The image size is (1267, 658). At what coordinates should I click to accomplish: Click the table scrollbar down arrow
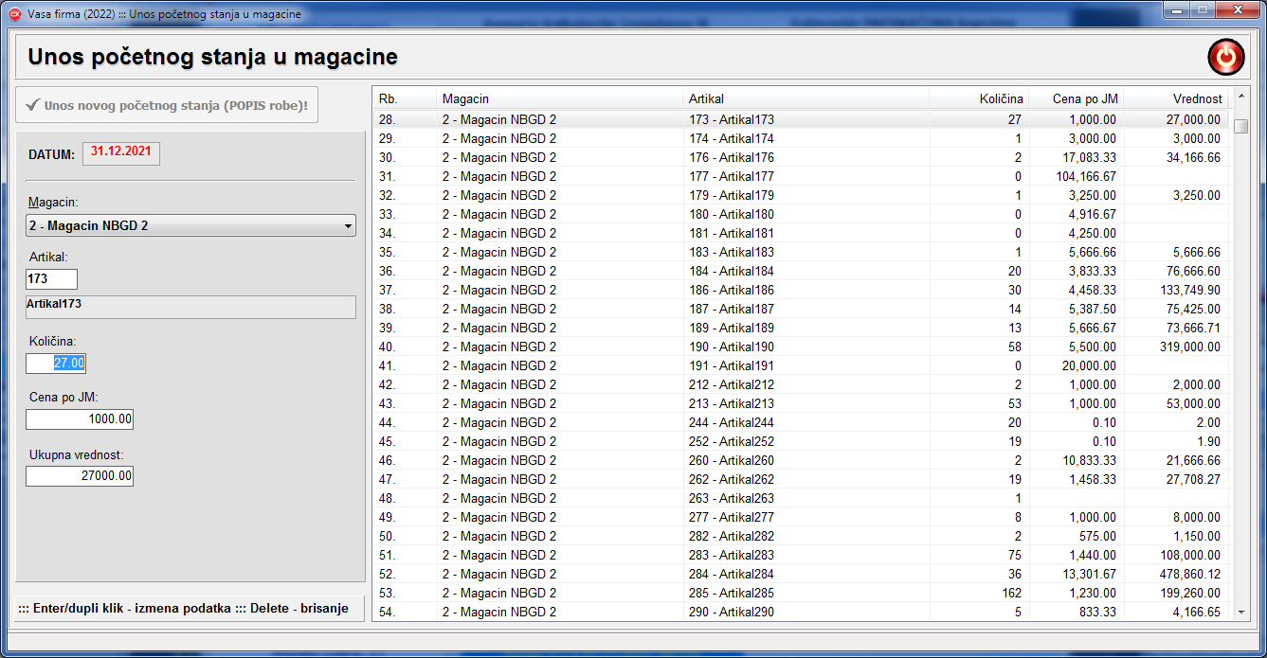tap(1241, 613)
